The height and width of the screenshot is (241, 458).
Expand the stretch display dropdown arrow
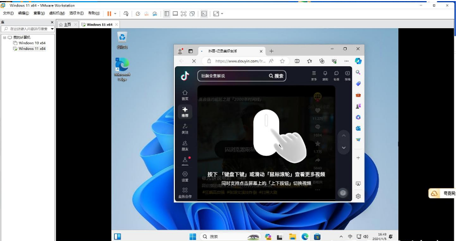222,14
